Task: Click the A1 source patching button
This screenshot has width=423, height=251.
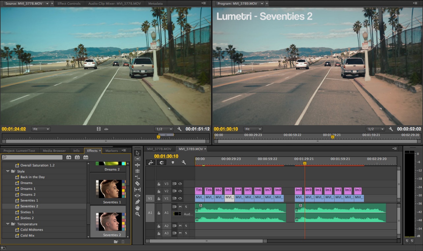Action: 150,213
